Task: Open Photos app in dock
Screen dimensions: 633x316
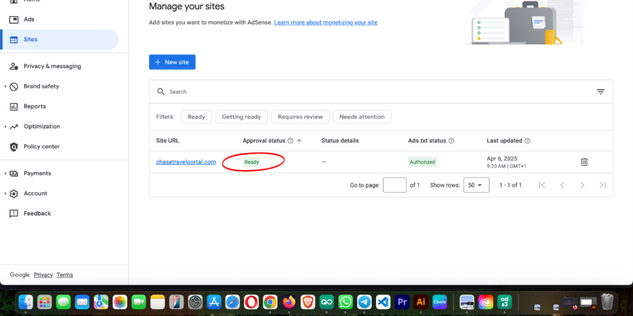Action: pyautogui.click(x=120, y=301)
